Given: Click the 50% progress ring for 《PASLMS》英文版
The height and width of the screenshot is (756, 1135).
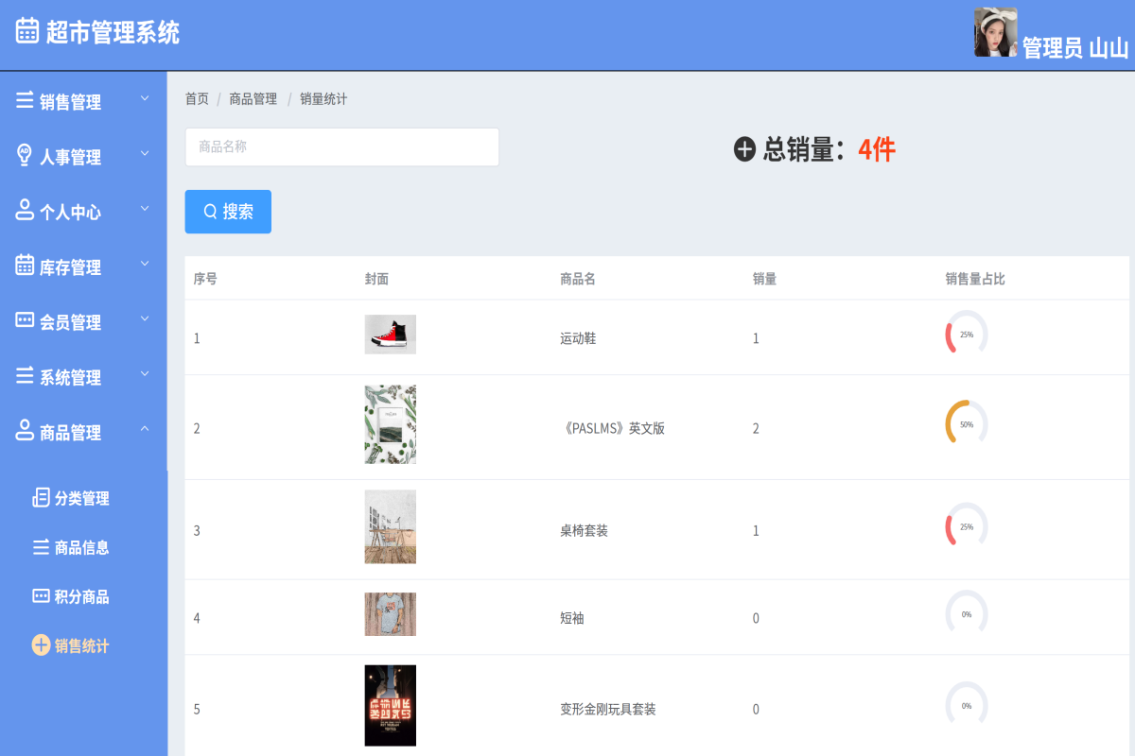Looking at the screenshot, I should point(966,424).
